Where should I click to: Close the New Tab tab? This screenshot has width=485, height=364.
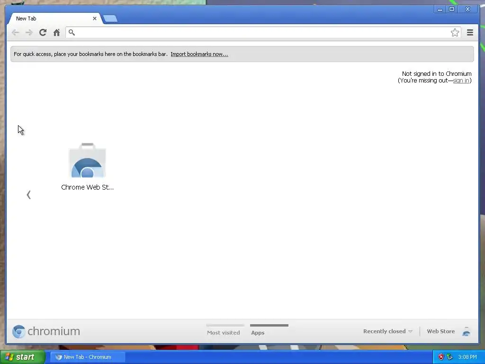coord(95,18)
